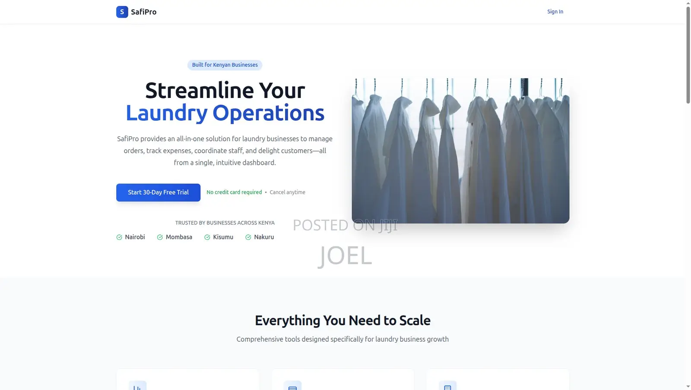Click the check icon beside Kisumu
This screenshot has width=691, height=390.
pyautogui.click(x=207, y=237)
